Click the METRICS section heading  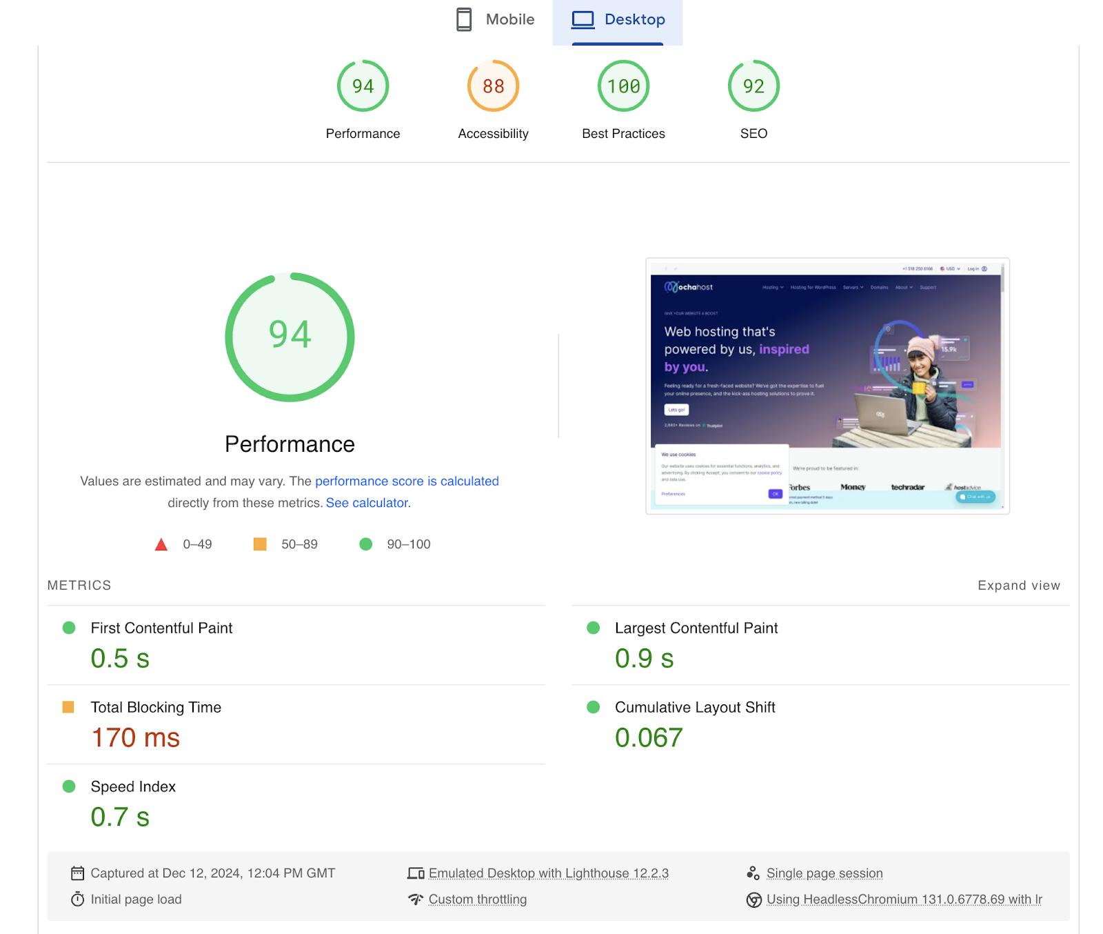pyautogui.click(x=79, y=586)
